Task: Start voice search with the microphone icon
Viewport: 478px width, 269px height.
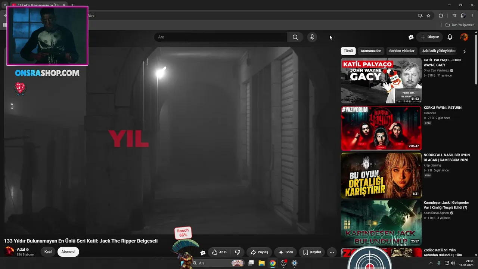Action: 312,37
